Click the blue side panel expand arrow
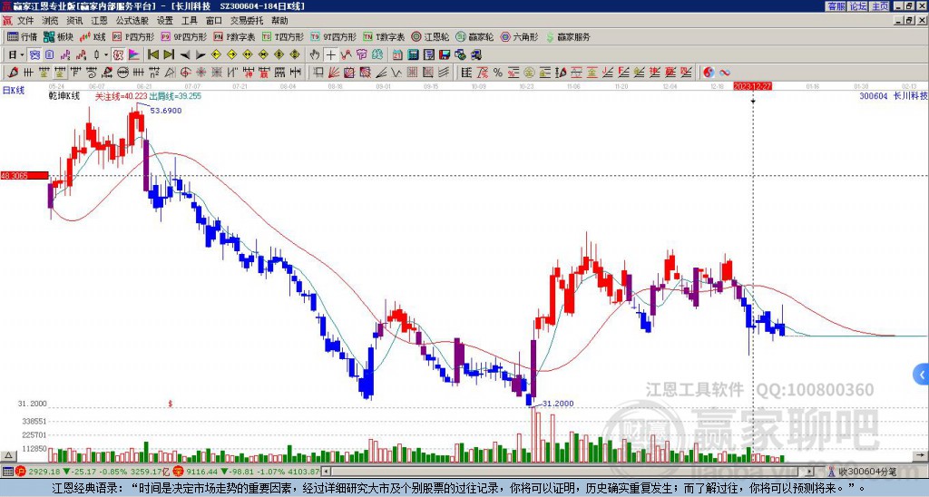This screenshot has width=929, height=497. coord(922,375)
